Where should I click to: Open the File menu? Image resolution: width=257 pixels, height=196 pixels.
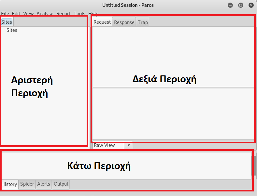point(5,13)
